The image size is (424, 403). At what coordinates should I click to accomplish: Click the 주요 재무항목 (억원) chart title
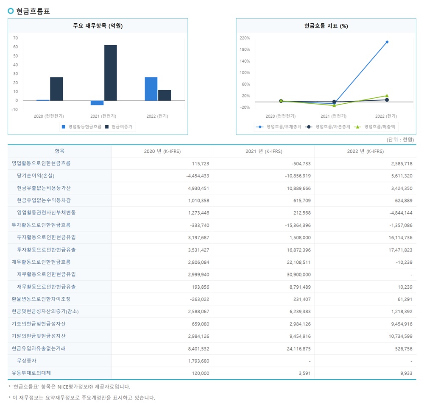98,26
